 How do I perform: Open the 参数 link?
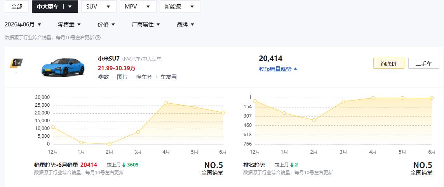click(103, 77)
